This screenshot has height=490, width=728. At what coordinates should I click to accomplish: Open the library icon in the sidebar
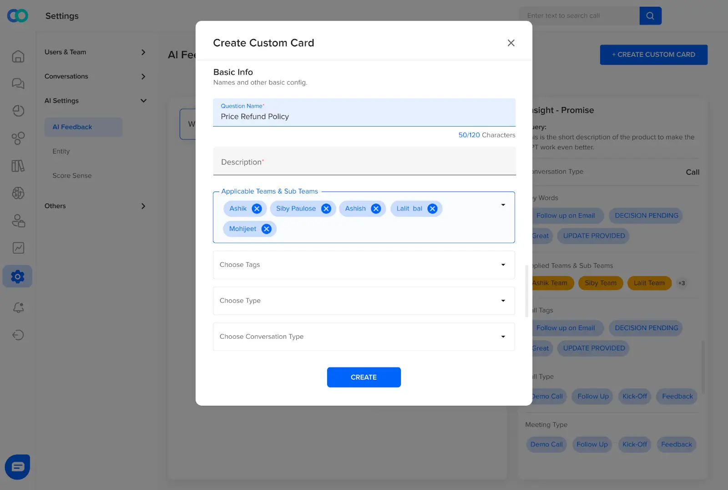18,166
